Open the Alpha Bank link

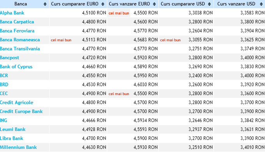12,13
